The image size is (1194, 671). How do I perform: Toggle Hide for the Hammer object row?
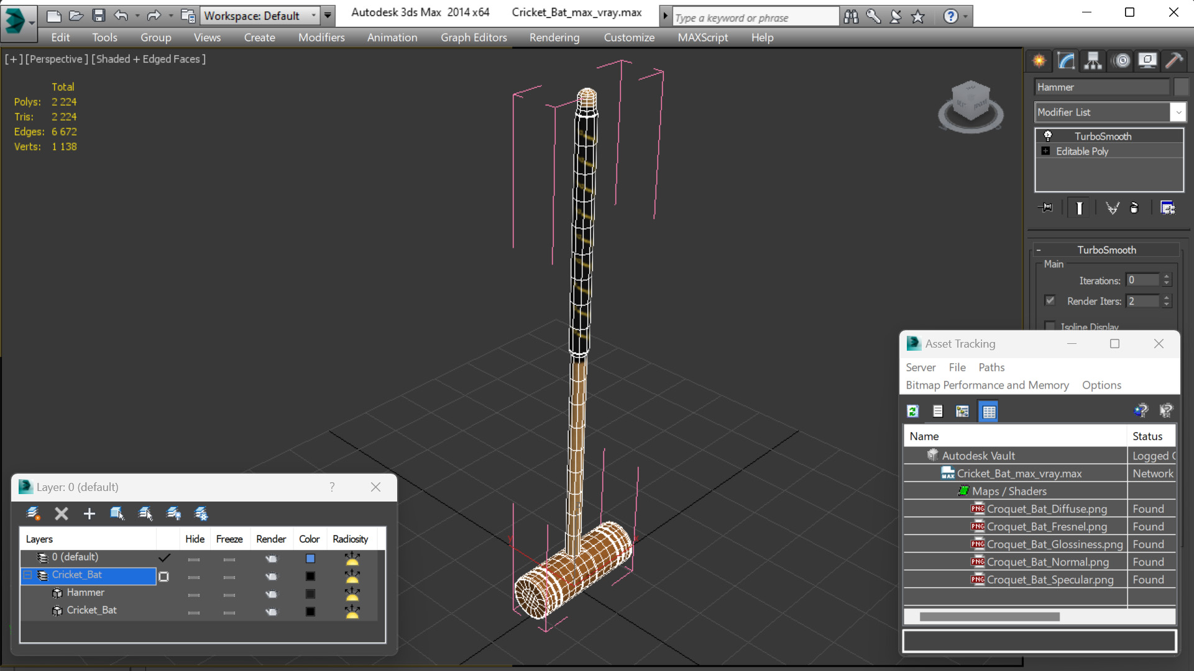point(194,595)
